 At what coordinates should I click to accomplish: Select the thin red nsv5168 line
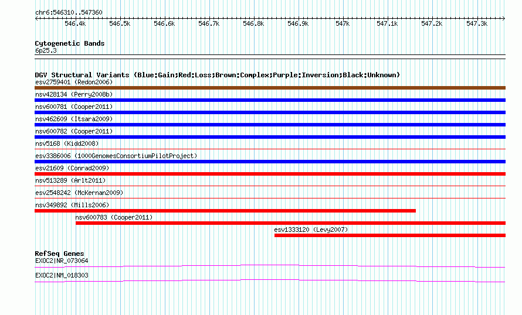(270, 149)
